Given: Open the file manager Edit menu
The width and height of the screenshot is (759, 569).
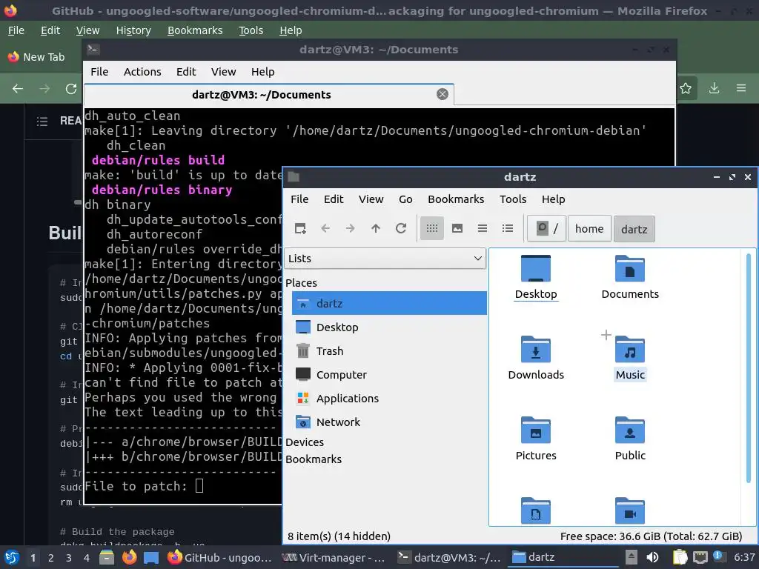Looking at the screenshot, I should click(334, 199).
